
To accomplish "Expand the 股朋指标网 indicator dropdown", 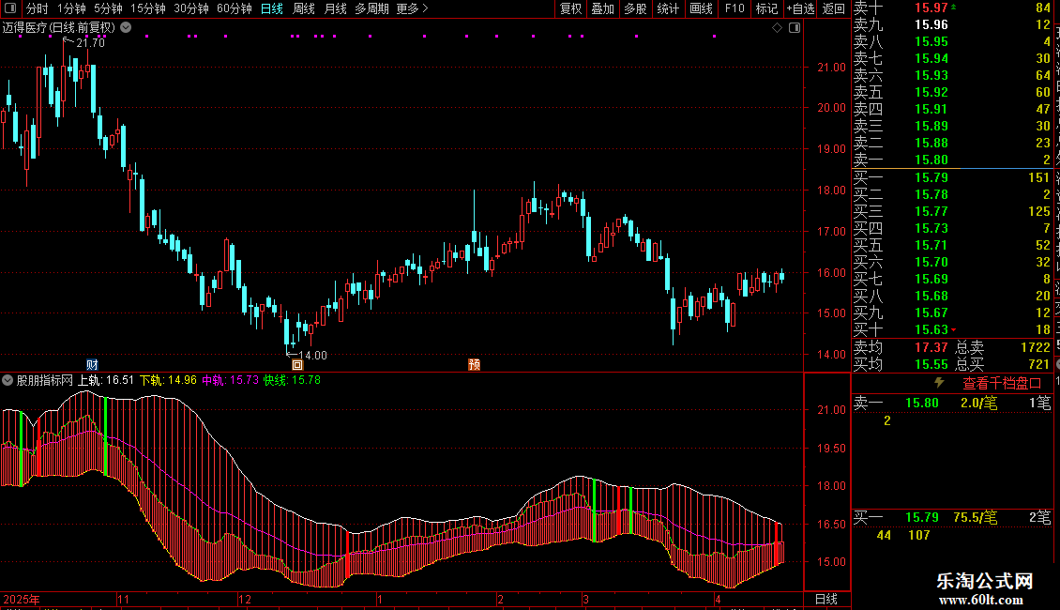I will (x=8, y=380).
